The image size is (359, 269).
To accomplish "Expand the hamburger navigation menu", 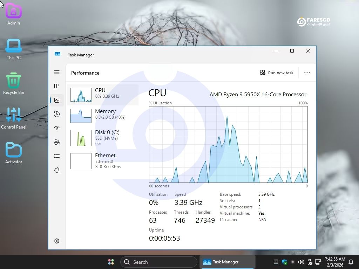I will tap(57, 72).
